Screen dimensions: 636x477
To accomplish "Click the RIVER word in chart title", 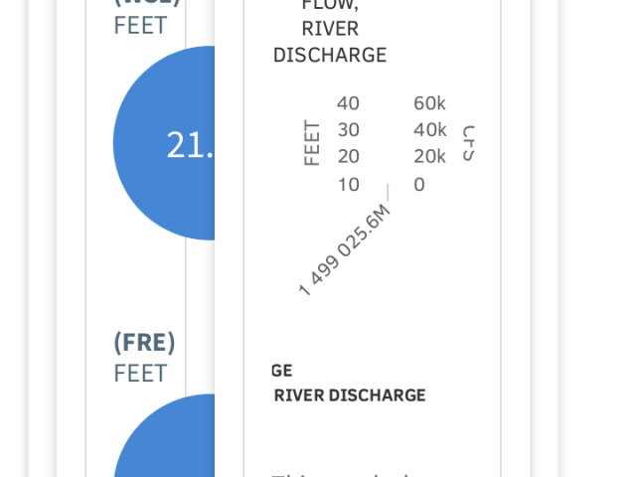I will (330, 29).
